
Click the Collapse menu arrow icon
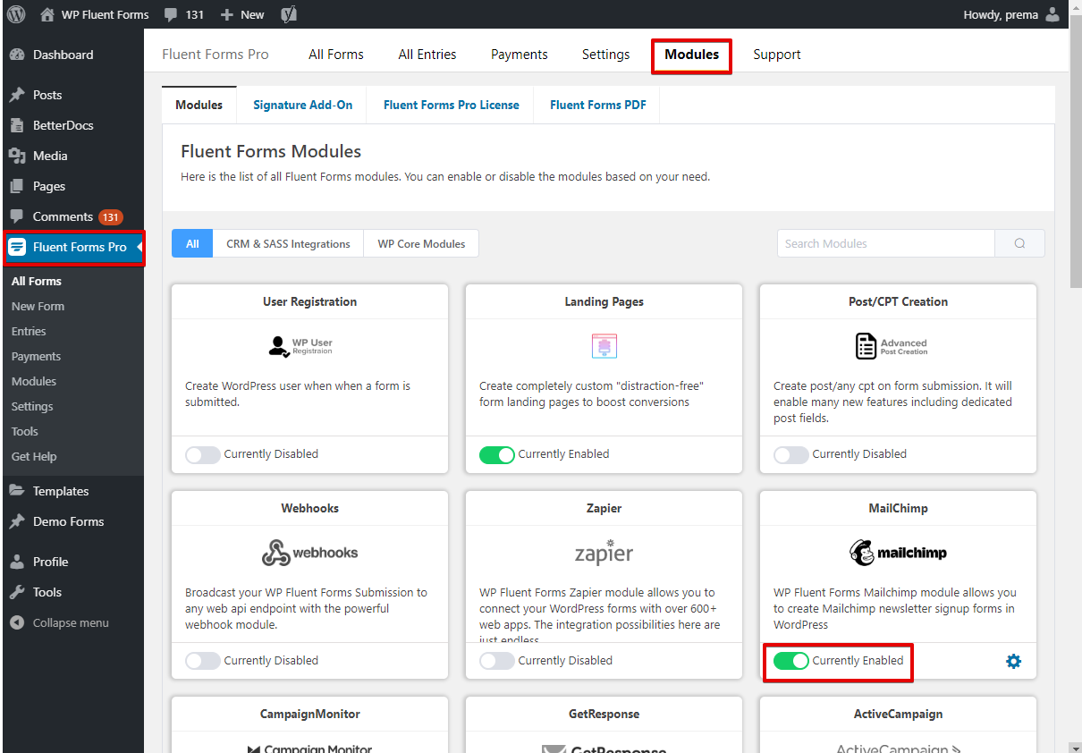coord(17,622)
